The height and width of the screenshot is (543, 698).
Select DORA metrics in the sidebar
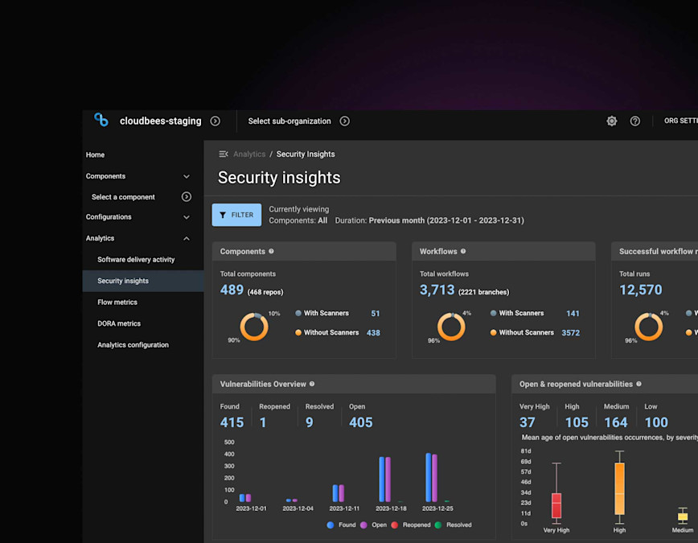118,323
